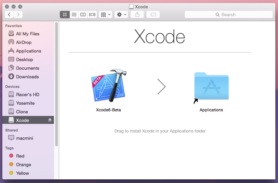
Task: Click the Tags section header
Action: [9, 148]
